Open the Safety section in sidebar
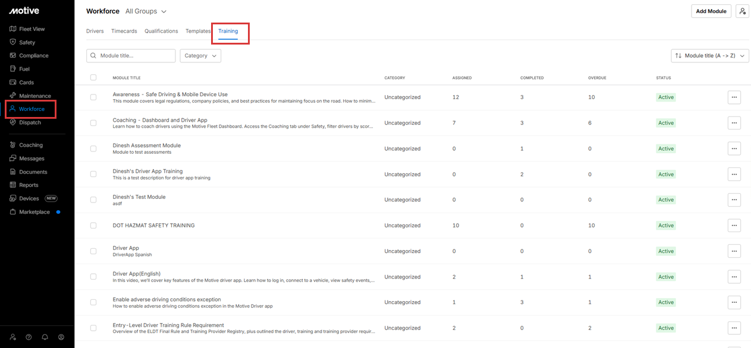 point(27,42)
